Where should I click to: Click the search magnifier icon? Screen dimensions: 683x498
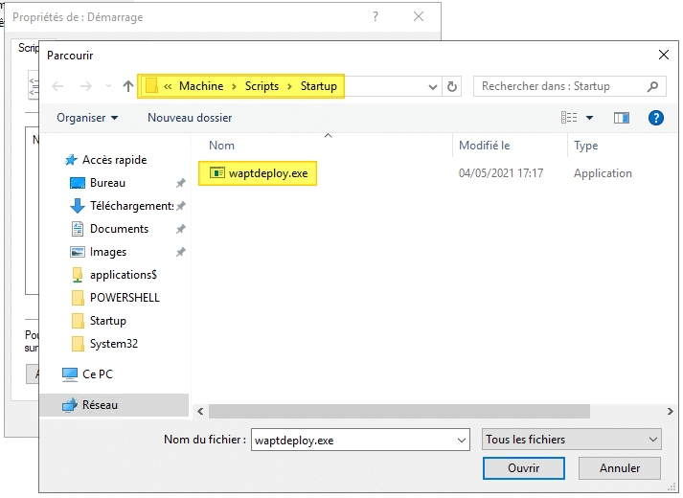pyautogui.click(x=652, y=86)
